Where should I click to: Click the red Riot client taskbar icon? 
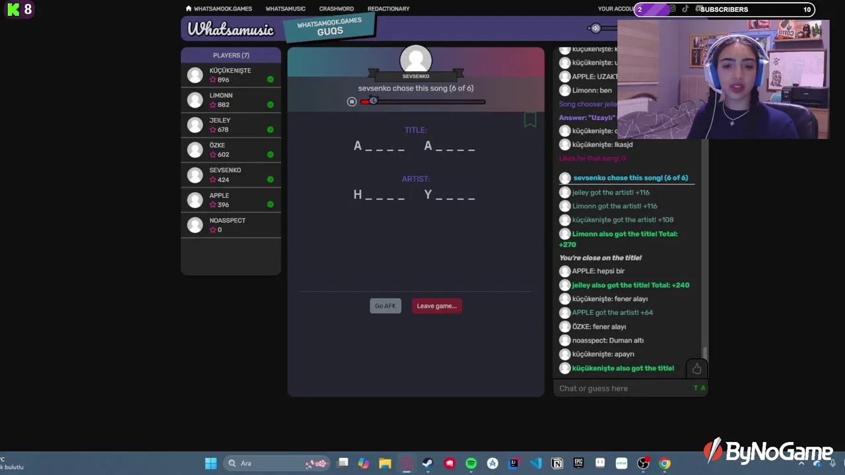tap(450, 463)
